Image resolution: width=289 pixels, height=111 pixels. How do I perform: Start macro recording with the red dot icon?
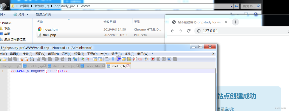point(153,59)
